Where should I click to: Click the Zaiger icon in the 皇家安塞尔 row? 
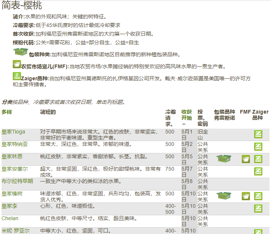258,171
